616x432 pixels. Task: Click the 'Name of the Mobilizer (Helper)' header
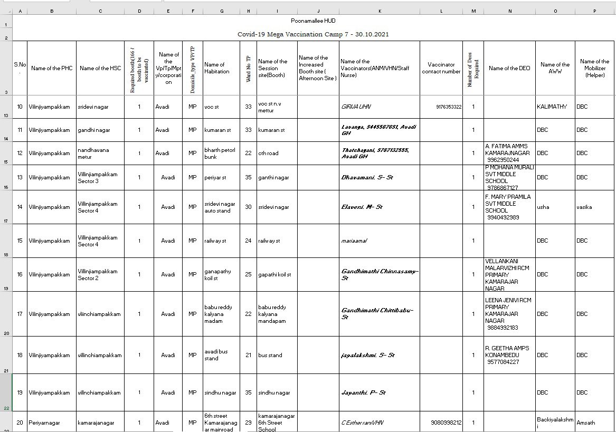click(594, 68)
